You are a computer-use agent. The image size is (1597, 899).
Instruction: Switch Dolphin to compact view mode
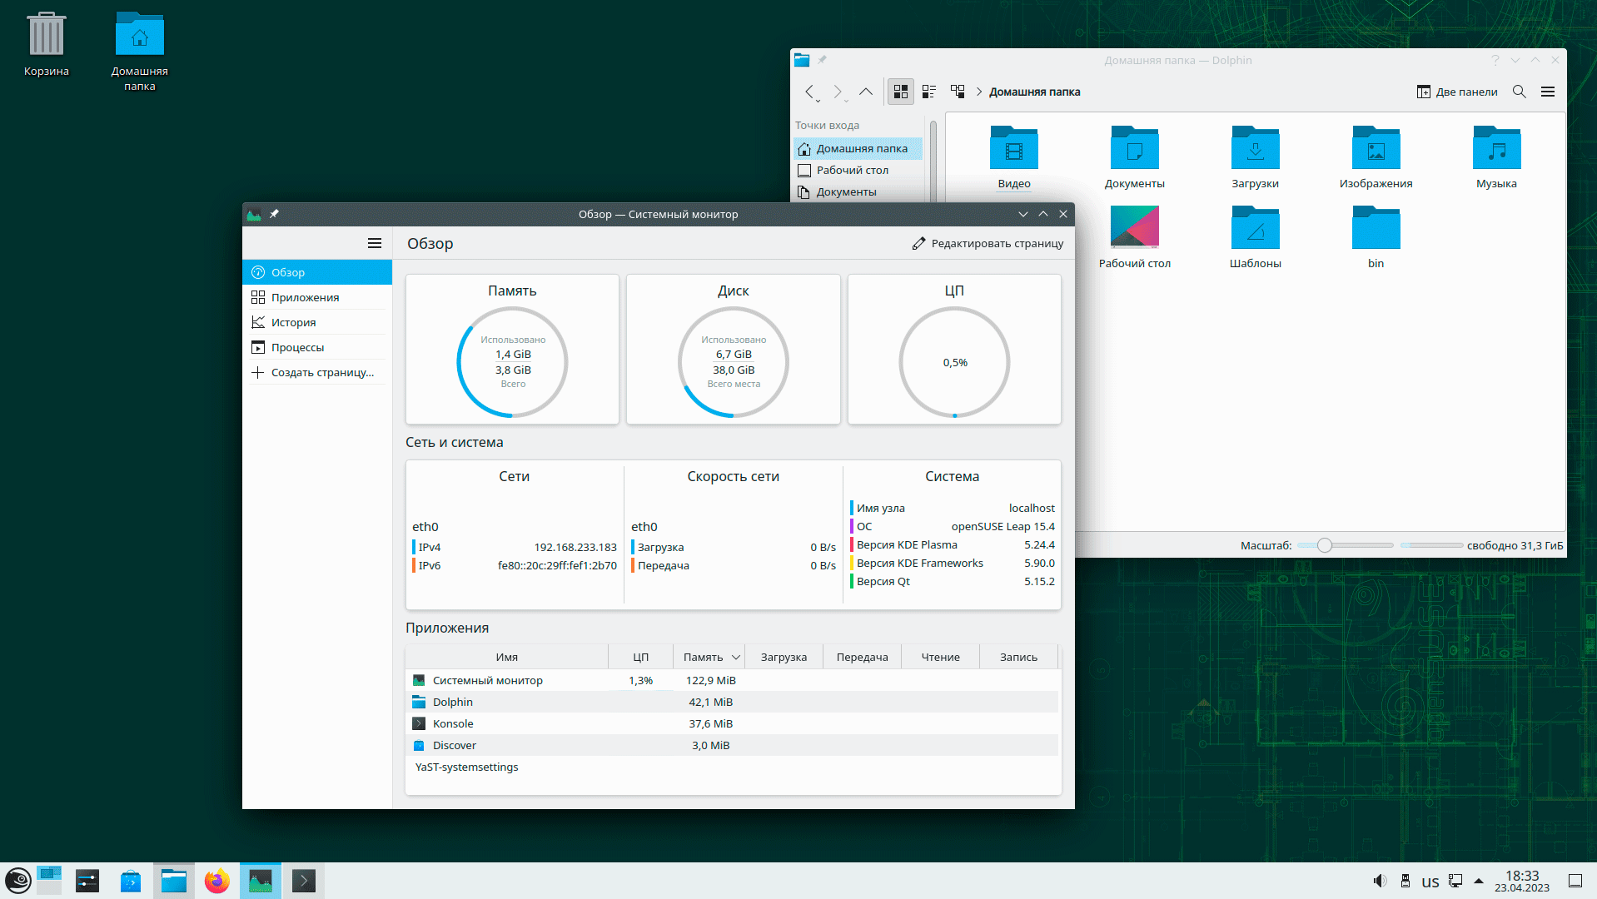929,92
